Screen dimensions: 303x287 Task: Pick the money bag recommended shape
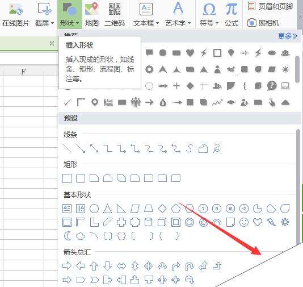tap(163, 102)
